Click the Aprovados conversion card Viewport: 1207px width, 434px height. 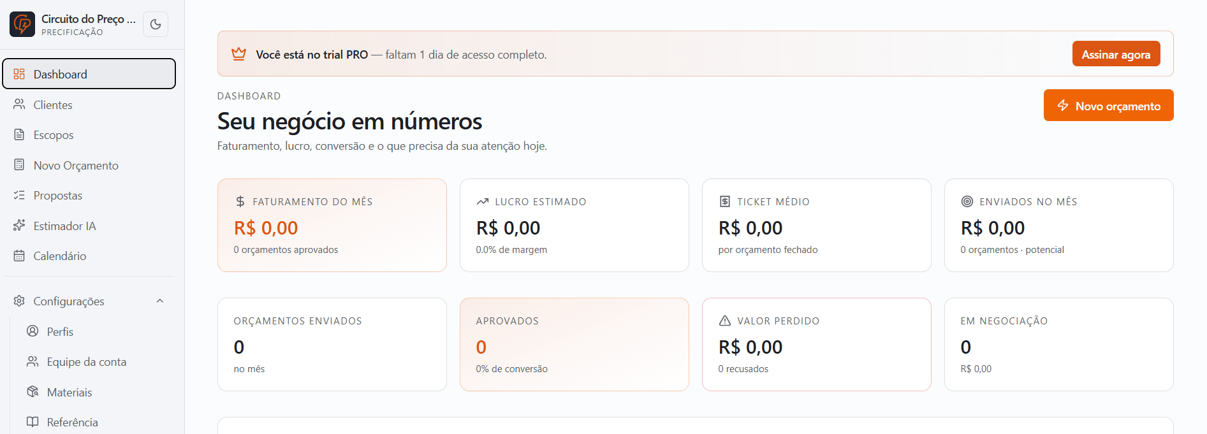pyautogui.click(x=574, y=344)
